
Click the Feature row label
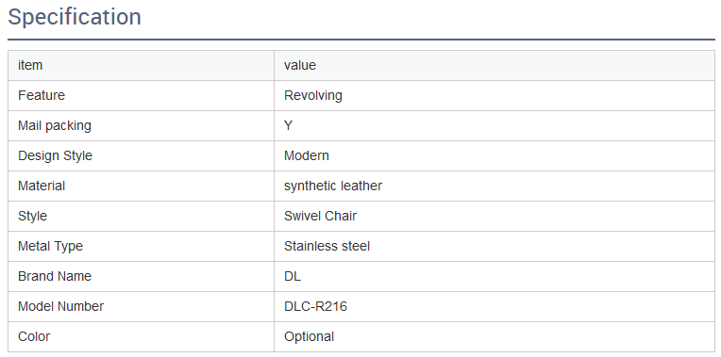click(x=142, y=95)
